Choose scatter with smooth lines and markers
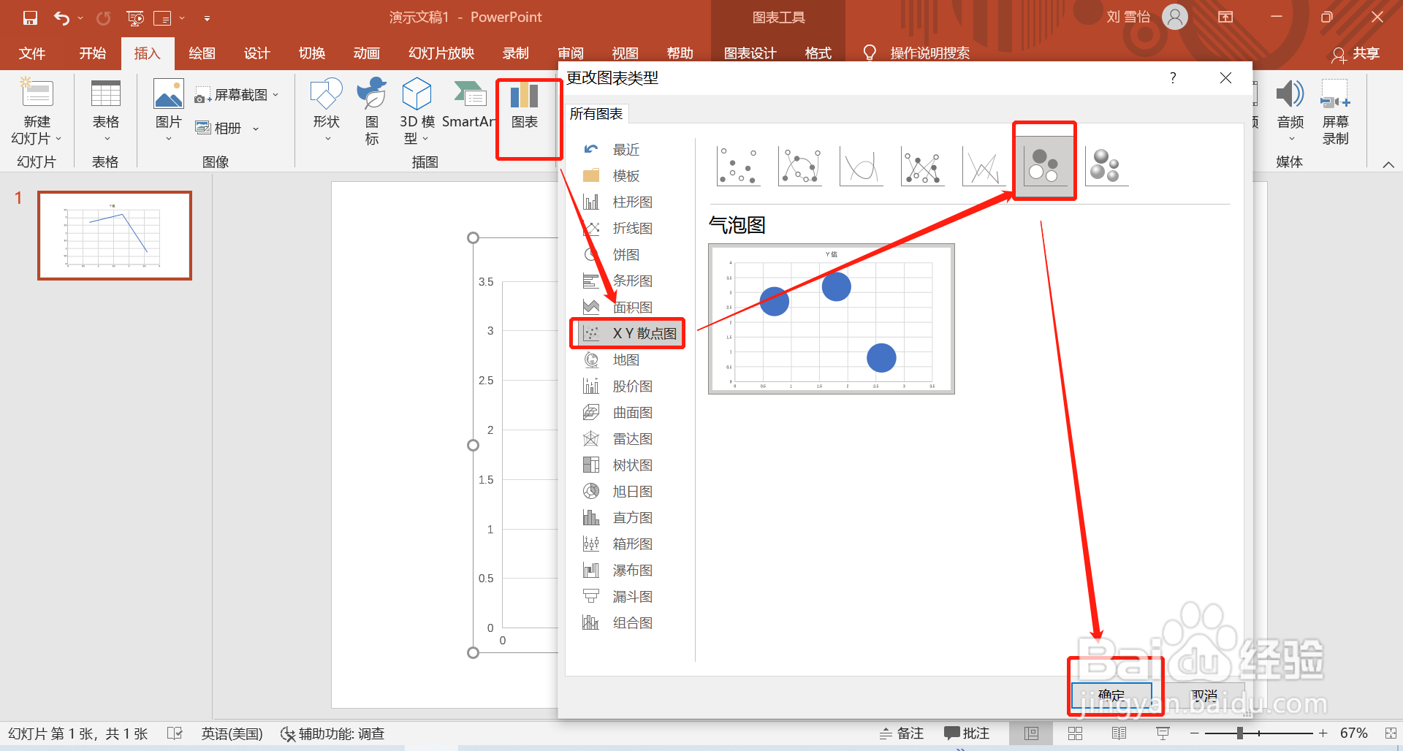The height and width of the screenshot is (751, 1403). coord(800,166)
